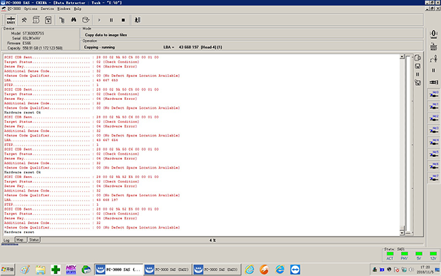
Task: Click the clear log icon beside log panel
Action: 418,83
